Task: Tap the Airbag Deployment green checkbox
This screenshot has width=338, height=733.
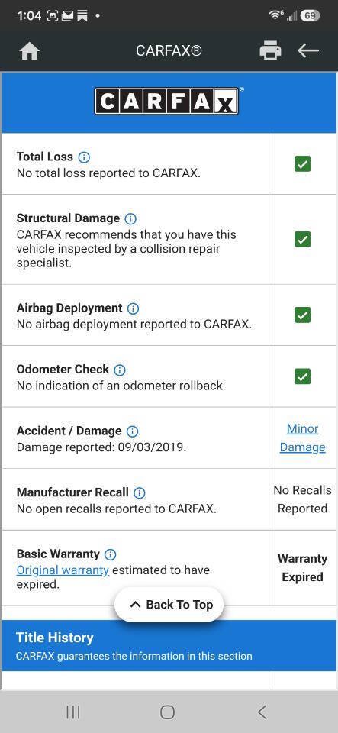Action: click(302, 315)
